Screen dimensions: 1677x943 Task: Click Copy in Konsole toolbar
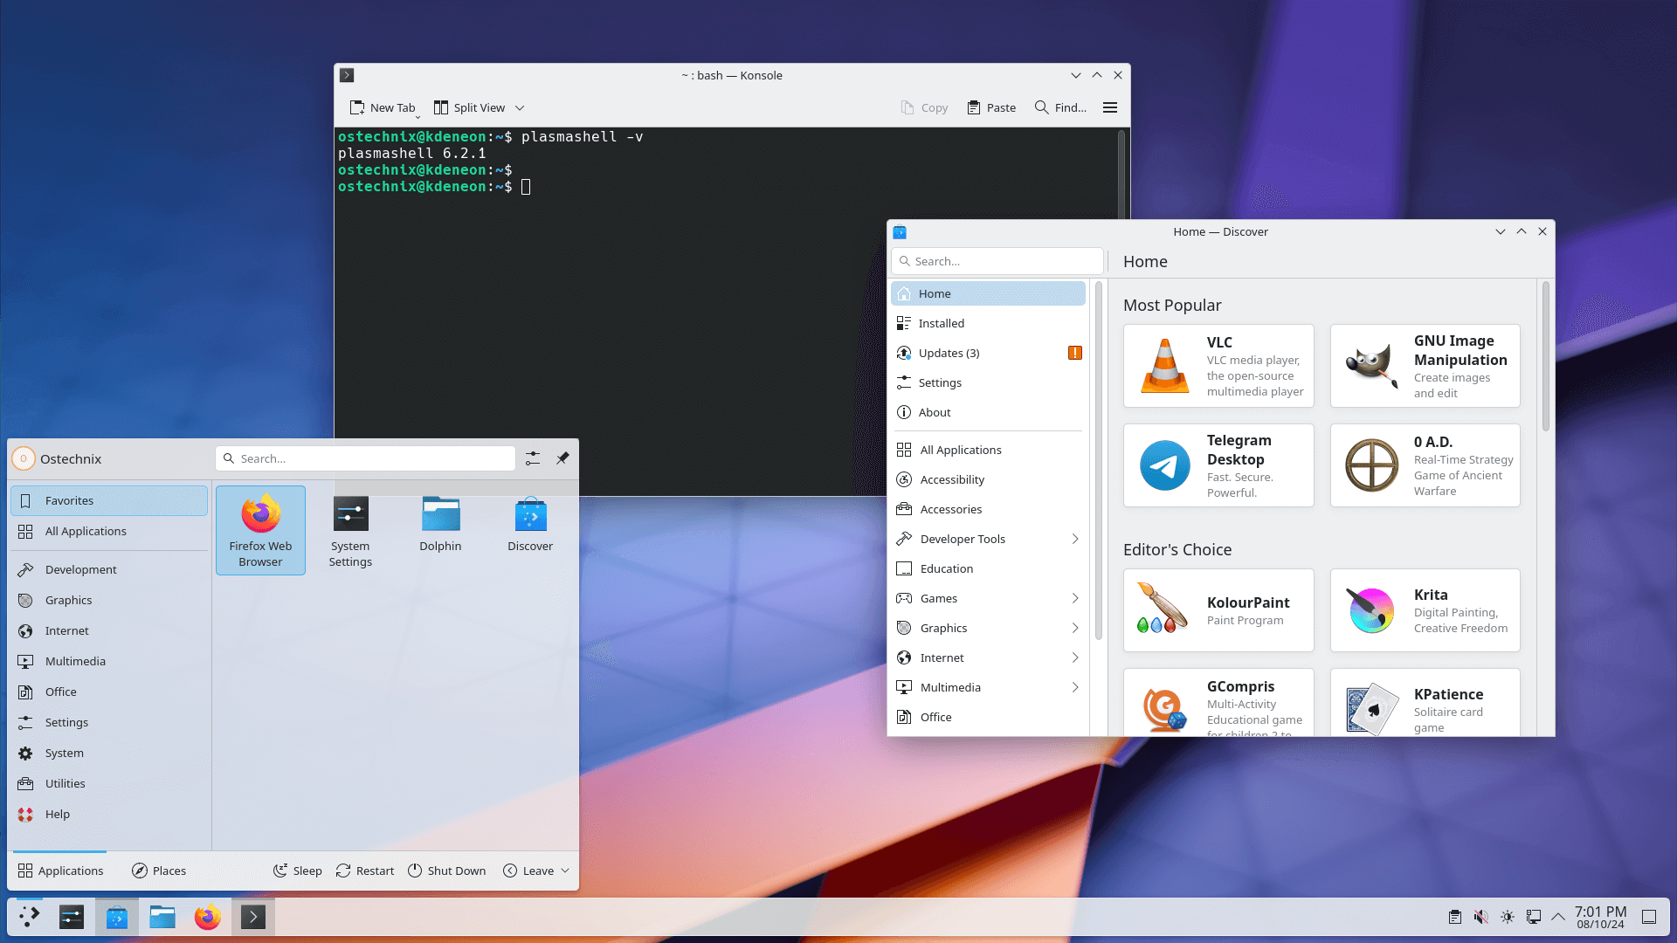pos(924,107)
